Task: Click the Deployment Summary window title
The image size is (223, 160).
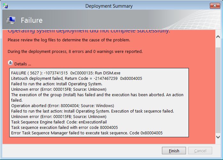Action: pyautogui.click(x=109, y=6)
